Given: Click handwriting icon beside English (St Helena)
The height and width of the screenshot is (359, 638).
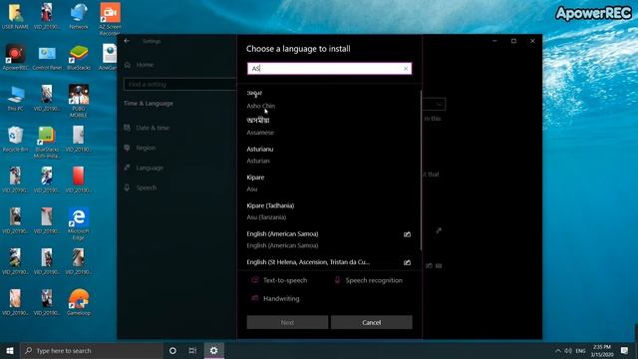Looking at the screenshot, I should pos(407,262).
